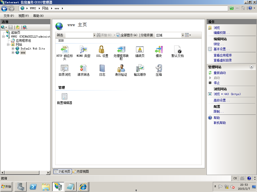
Task: Click the back navigation arrow
Action: 5,8
